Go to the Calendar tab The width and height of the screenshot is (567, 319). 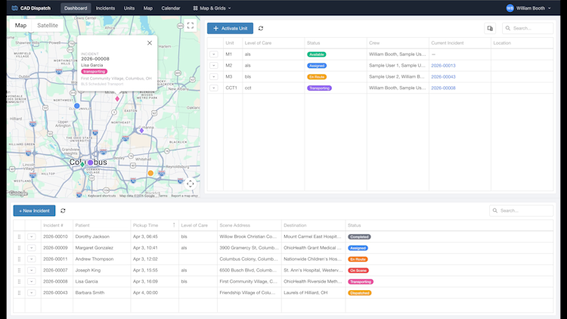click(x=171, y=8)
